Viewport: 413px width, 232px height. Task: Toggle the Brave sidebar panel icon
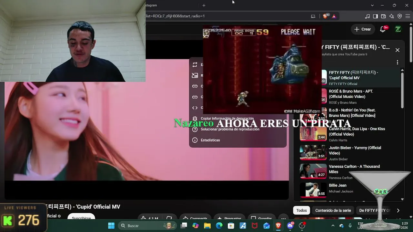tap(376, 16)
